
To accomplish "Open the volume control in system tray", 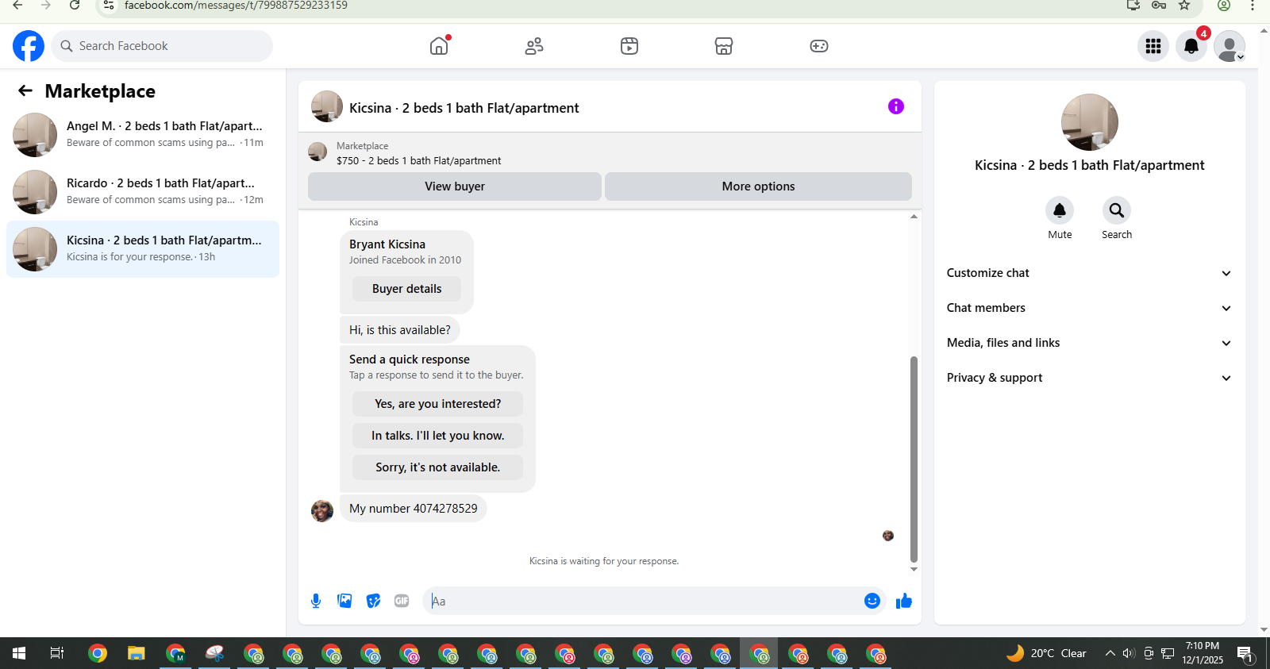I will tap(1129, 653).
